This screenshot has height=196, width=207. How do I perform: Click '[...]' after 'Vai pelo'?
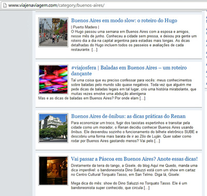(x=157, y=141)
